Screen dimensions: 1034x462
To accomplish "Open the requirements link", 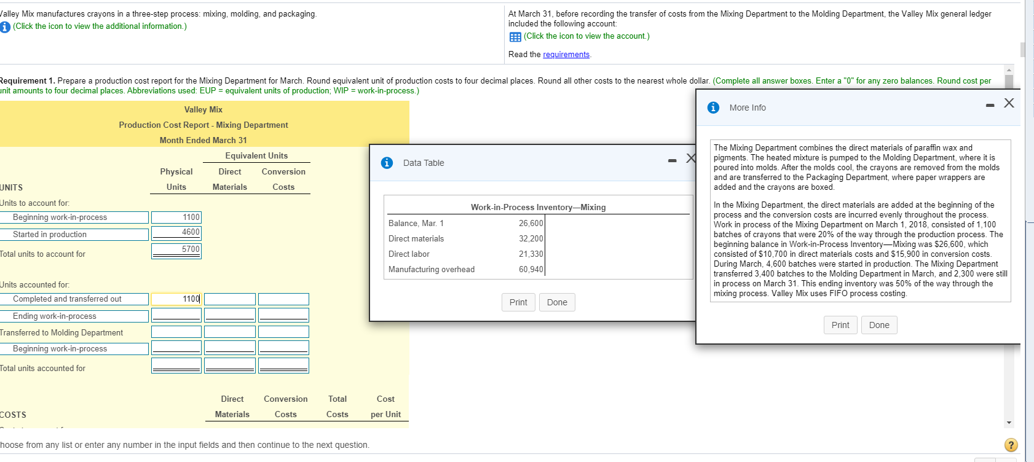I will (566, 55).
